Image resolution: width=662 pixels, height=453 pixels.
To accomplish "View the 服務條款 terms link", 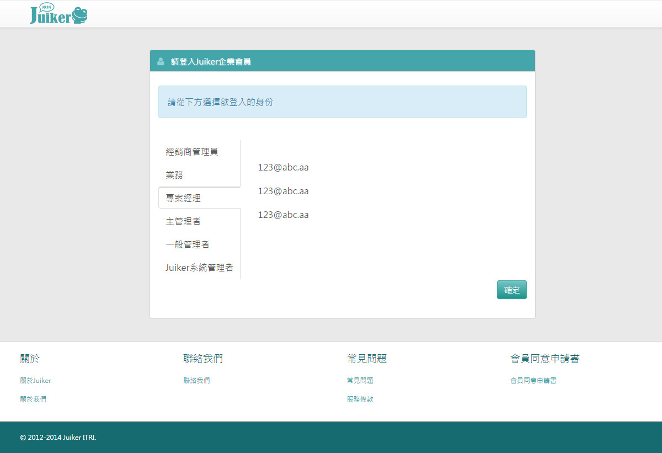I will [360, 398].
